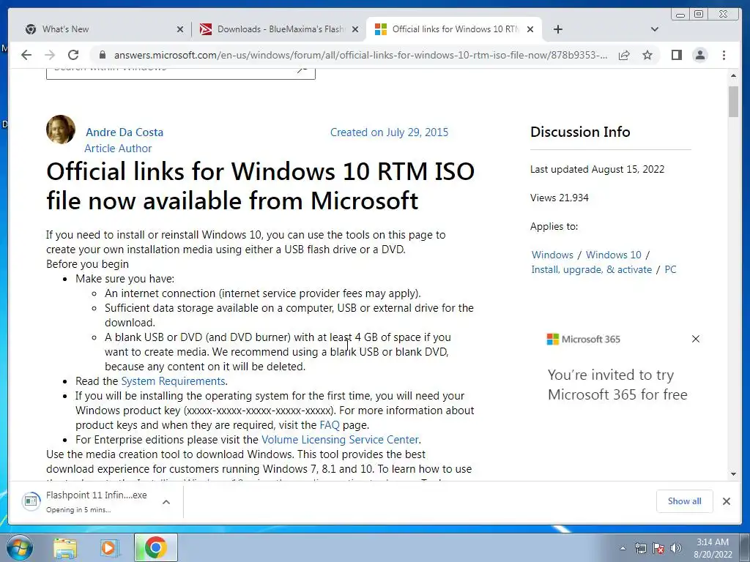Open Andre Da Costa profile link
The width and height of the screenshot is (750, 562).
(125, 132)
